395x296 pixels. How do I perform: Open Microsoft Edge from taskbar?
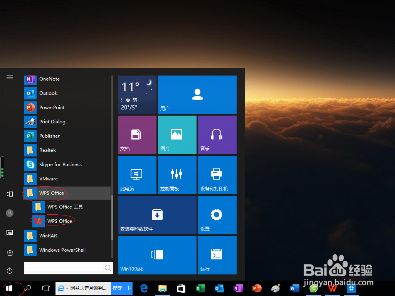pos(144,288)
